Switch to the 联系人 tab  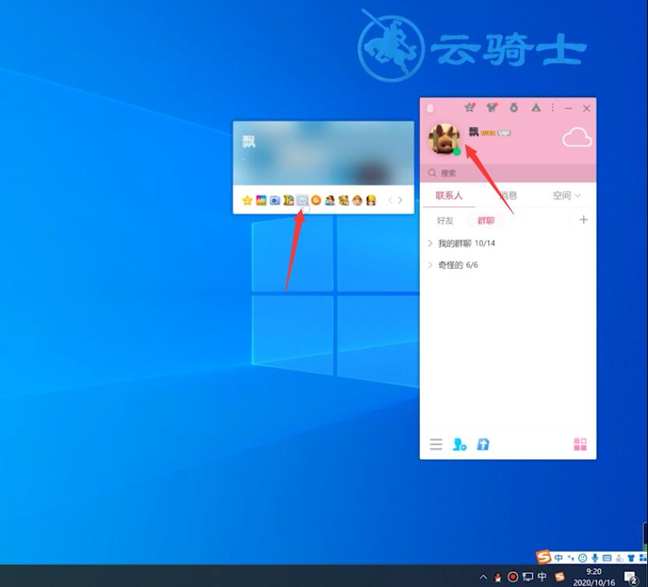[x=449, y=195]
